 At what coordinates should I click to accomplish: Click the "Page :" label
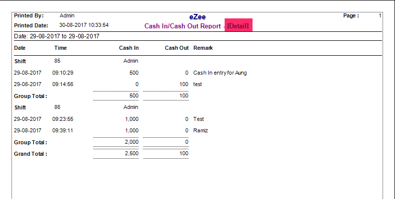pyautogui.click(x=351, y=15)
